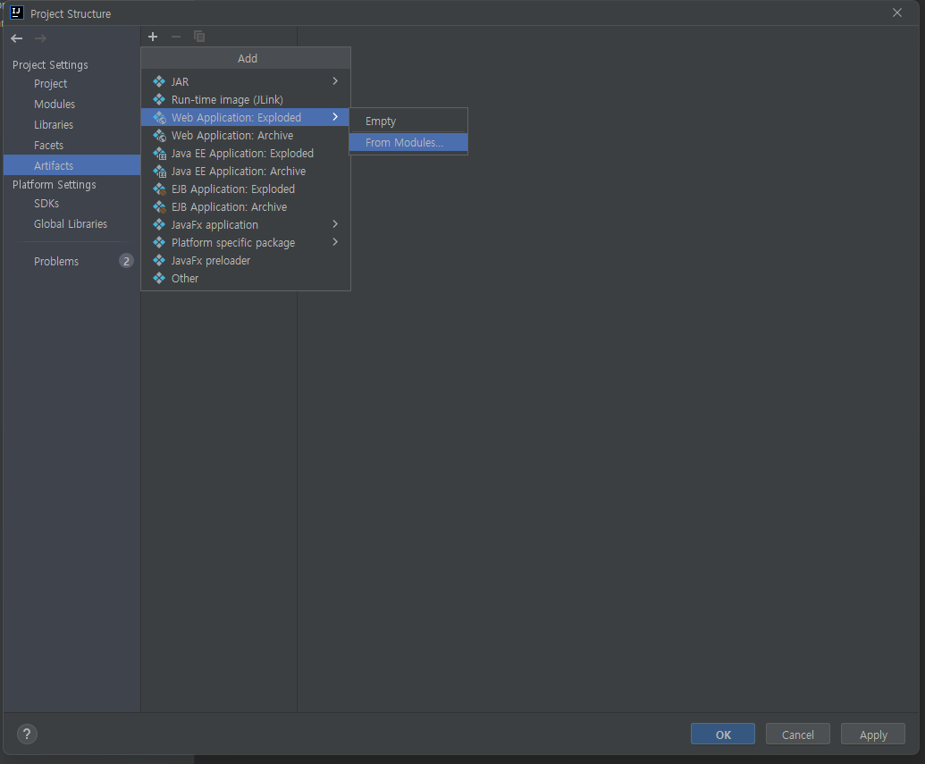Select Java EE Application: Exploded entry
The image size is (925, 764).
coord(246,154)
